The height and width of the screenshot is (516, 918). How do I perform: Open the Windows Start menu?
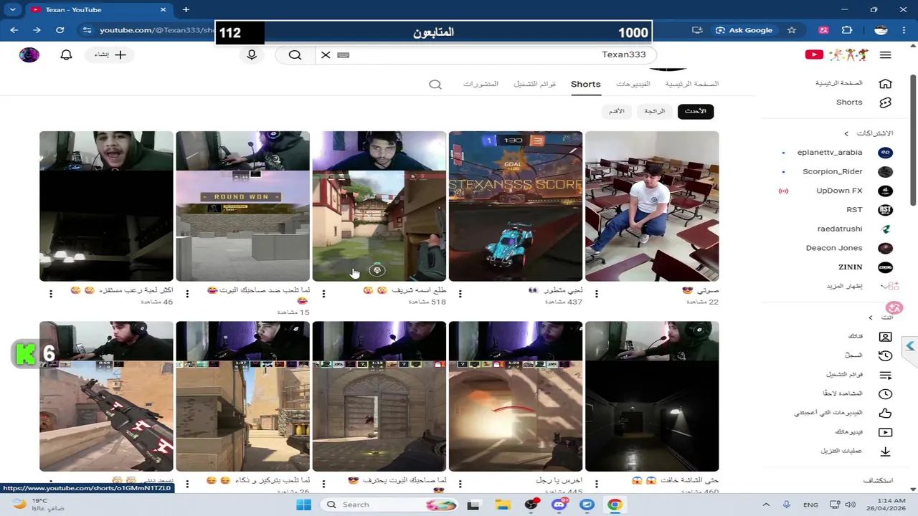tap(303, 505)
